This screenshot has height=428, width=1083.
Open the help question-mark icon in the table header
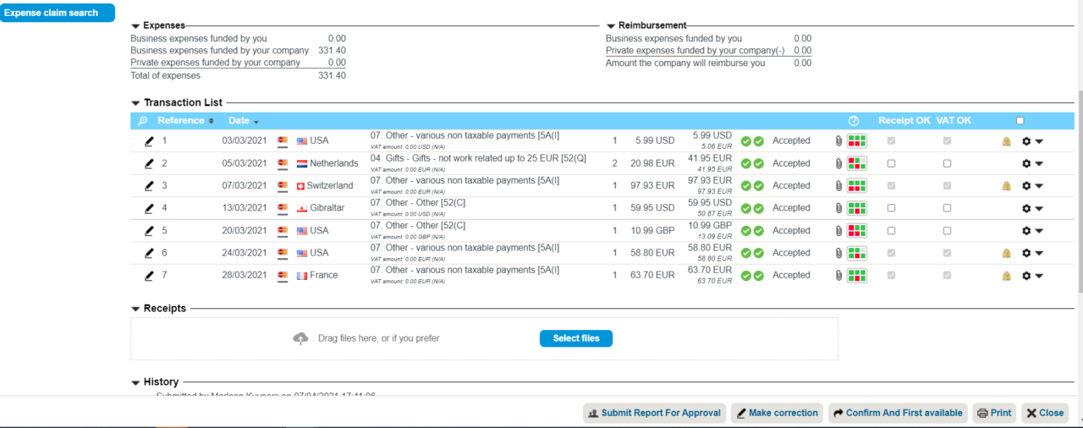coord(854,121)
